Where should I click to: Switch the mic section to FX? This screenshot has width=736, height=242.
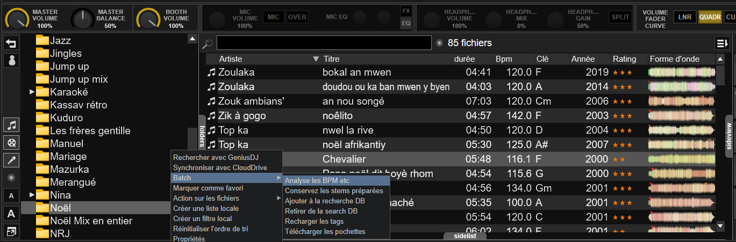pyautogui.click(x=406, y=10)
